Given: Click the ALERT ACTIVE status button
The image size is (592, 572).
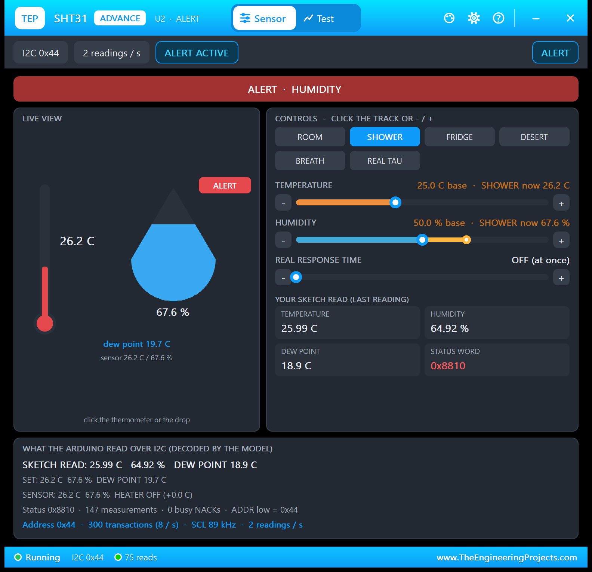Looking at the screenshot, I should (197, 52).
